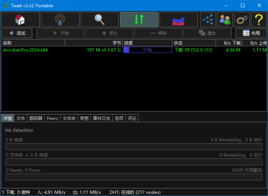Sort by the 进度 column header
The width and height of the screenshot is (268, 196).
click(x=147, y=43)
